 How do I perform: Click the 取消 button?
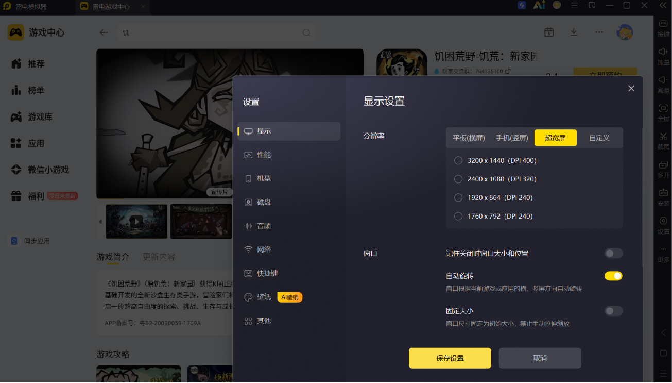coord(540,358)
